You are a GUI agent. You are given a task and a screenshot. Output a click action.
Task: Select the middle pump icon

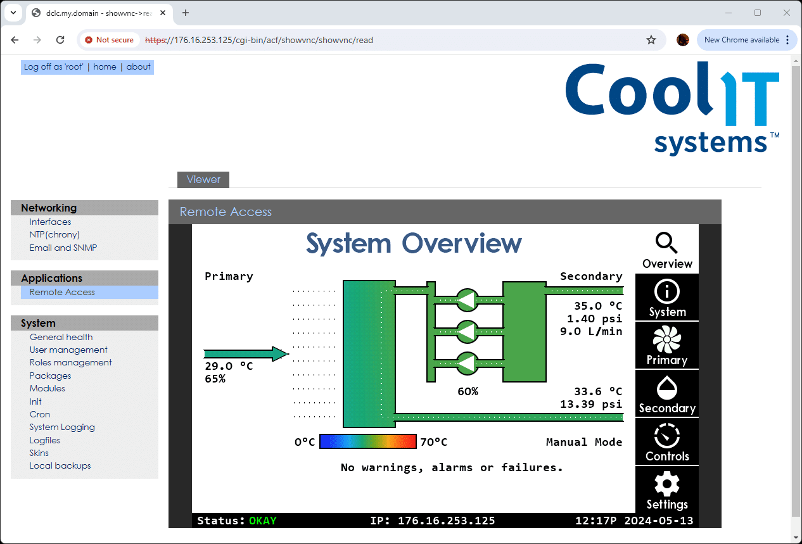[467, 332]
